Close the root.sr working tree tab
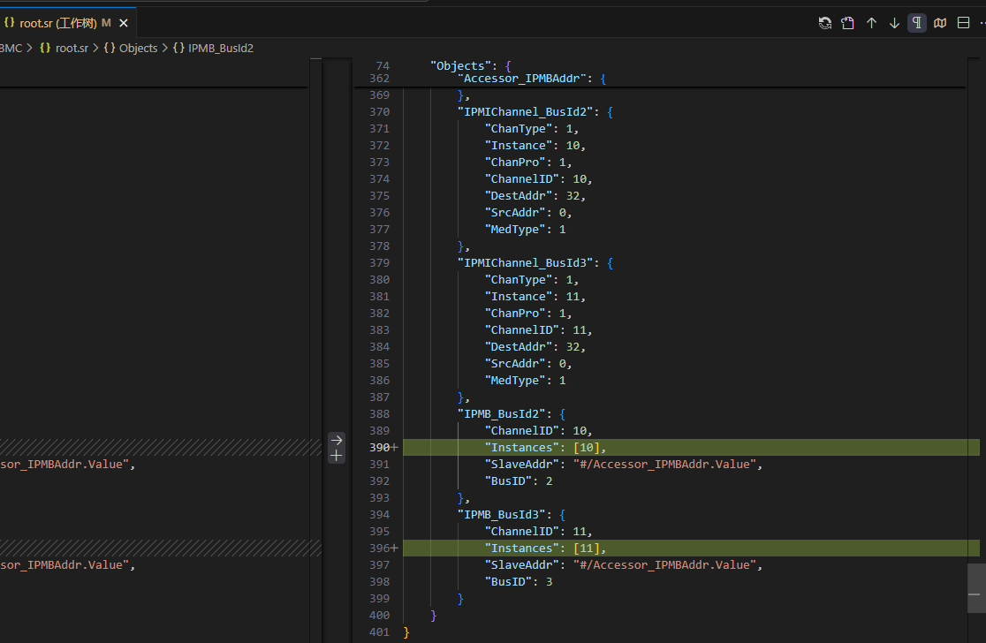This screenshot has width=986, height=643. 124,23
